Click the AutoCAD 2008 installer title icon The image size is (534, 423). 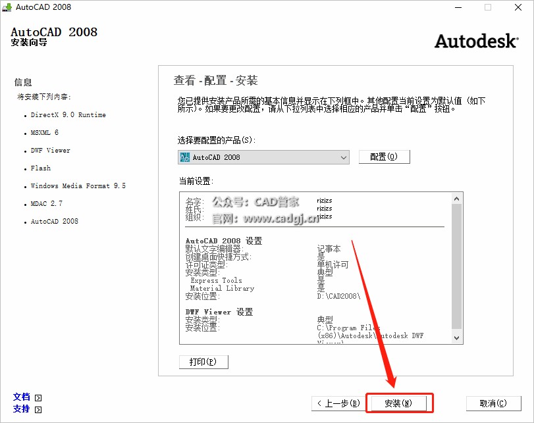tap(7, 7)
